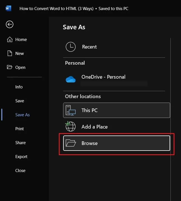Select Close in the backstage menu

coord(20,171)
